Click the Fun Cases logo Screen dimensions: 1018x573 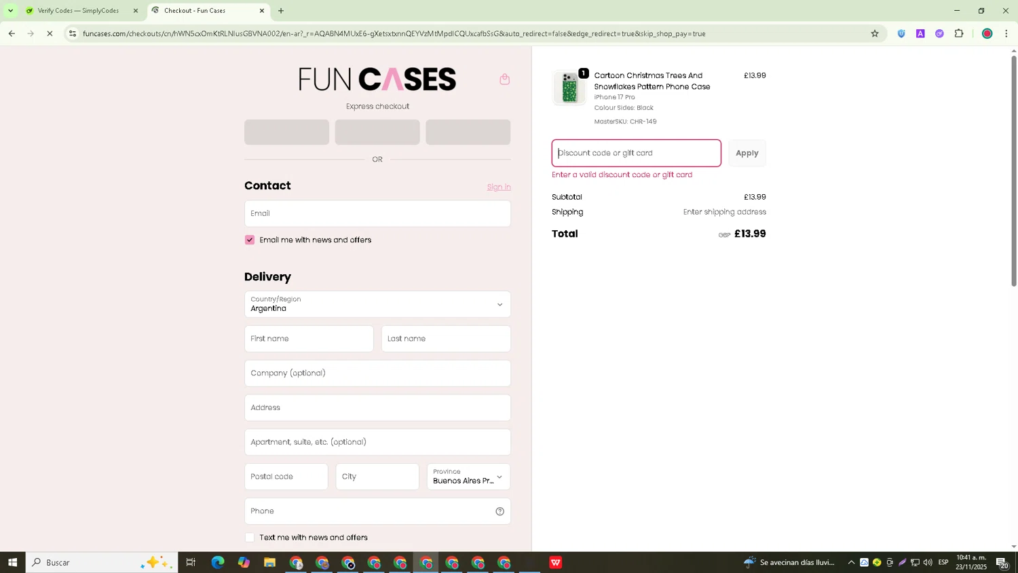coord(377,79)
